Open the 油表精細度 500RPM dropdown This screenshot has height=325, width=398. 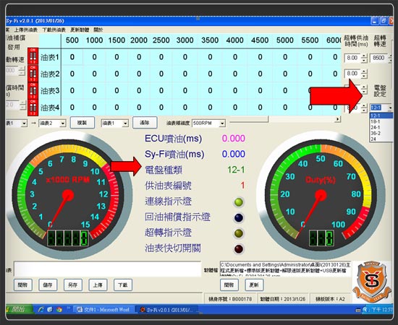tap(208, 123)
